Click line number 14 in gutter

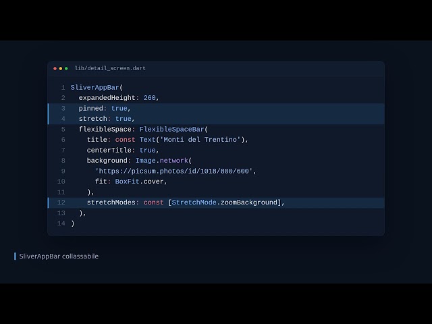click(61, 223)
